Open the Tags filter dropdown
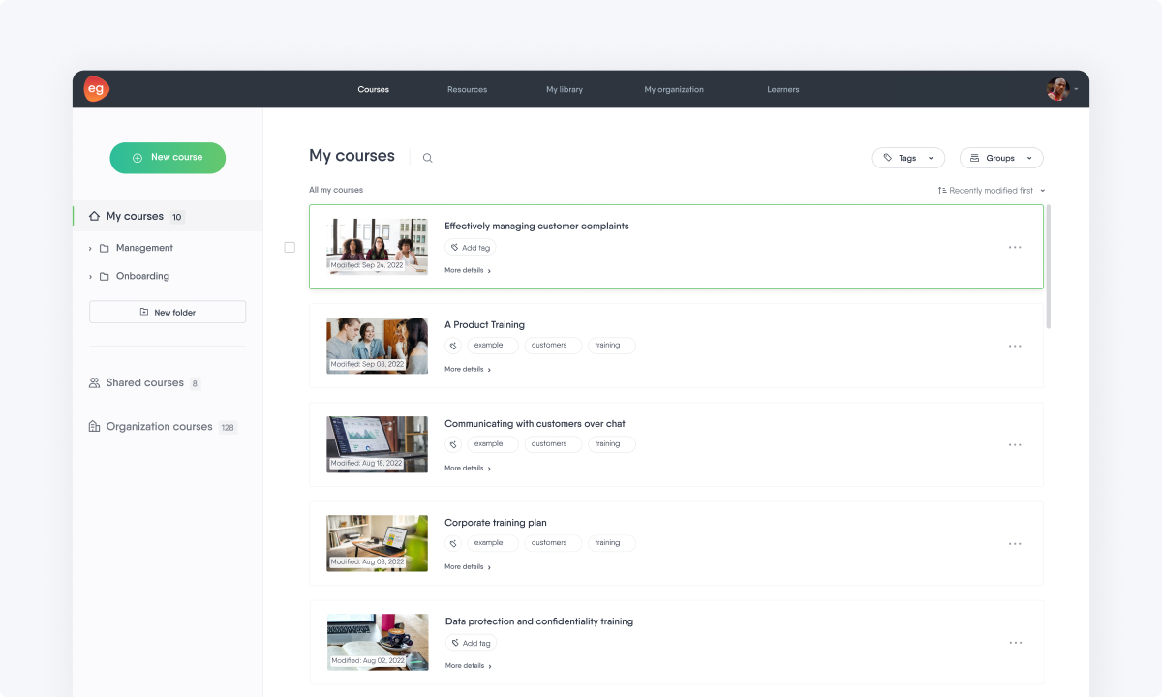Viewport: 1162px width, 697px height. point(908,157)
